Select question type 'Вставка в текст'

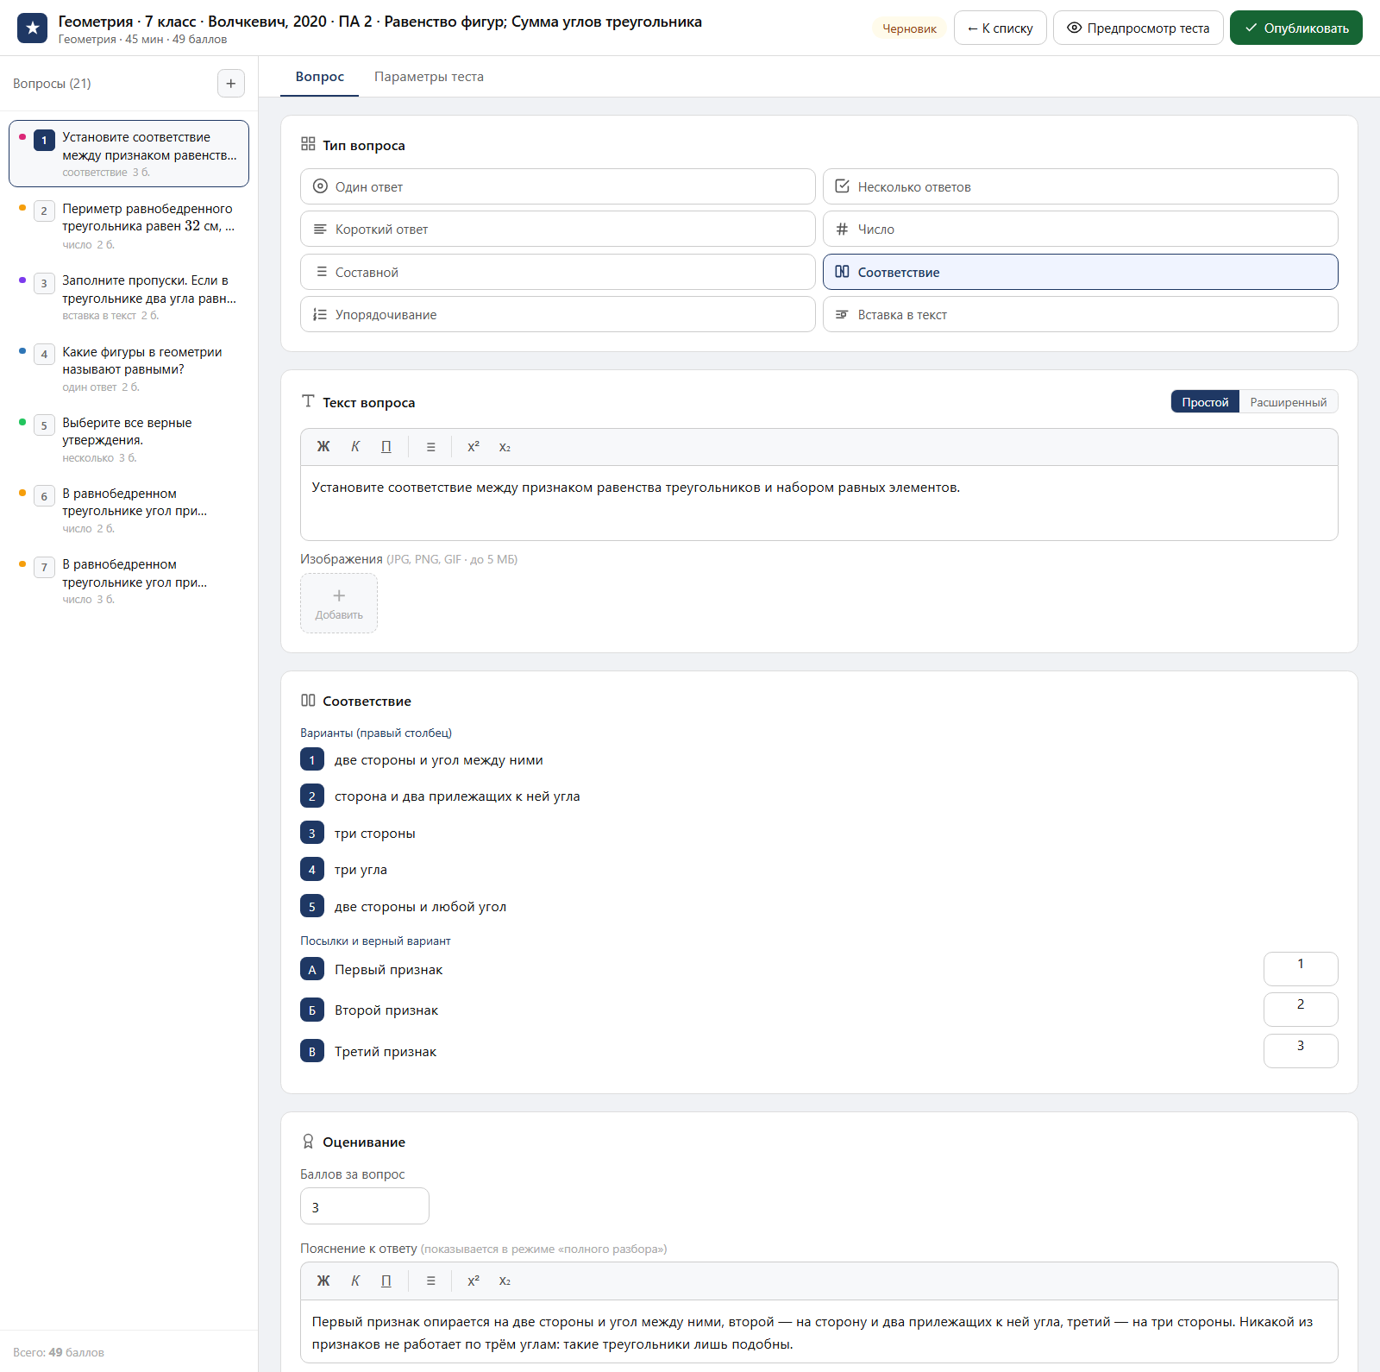tap(1081, 315)
